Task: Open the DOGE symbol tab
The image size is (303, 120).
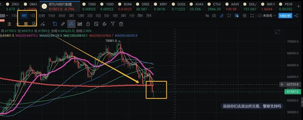Action: 179,6
